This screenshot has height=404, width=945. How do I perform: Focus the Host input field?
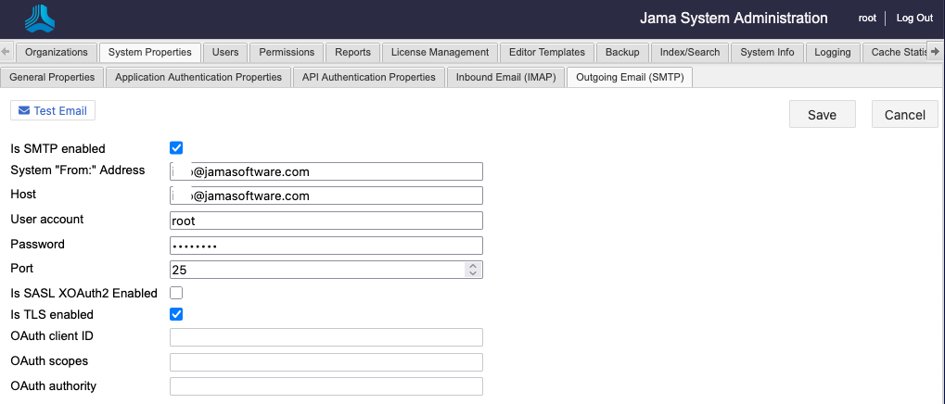click(x=326, y=196)
